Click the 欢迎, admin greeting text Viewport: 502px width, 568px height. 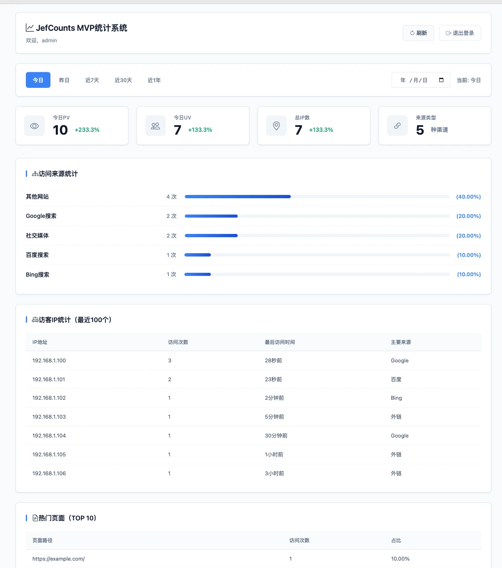[x=41, y=40]
